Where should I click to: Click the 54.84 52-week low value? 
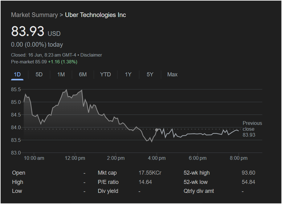[248, 182]
